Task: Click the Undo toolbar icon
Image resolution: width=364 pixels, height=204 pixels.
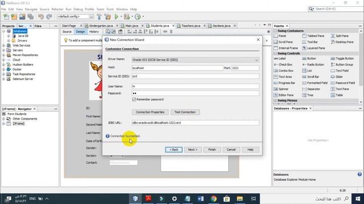Action: (x=41, y=16)
